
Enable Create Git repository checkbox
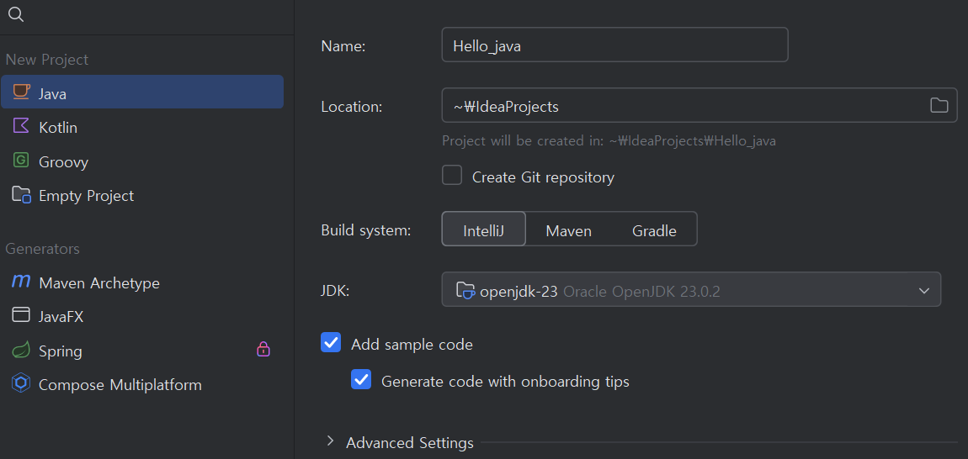pos(452,175)
